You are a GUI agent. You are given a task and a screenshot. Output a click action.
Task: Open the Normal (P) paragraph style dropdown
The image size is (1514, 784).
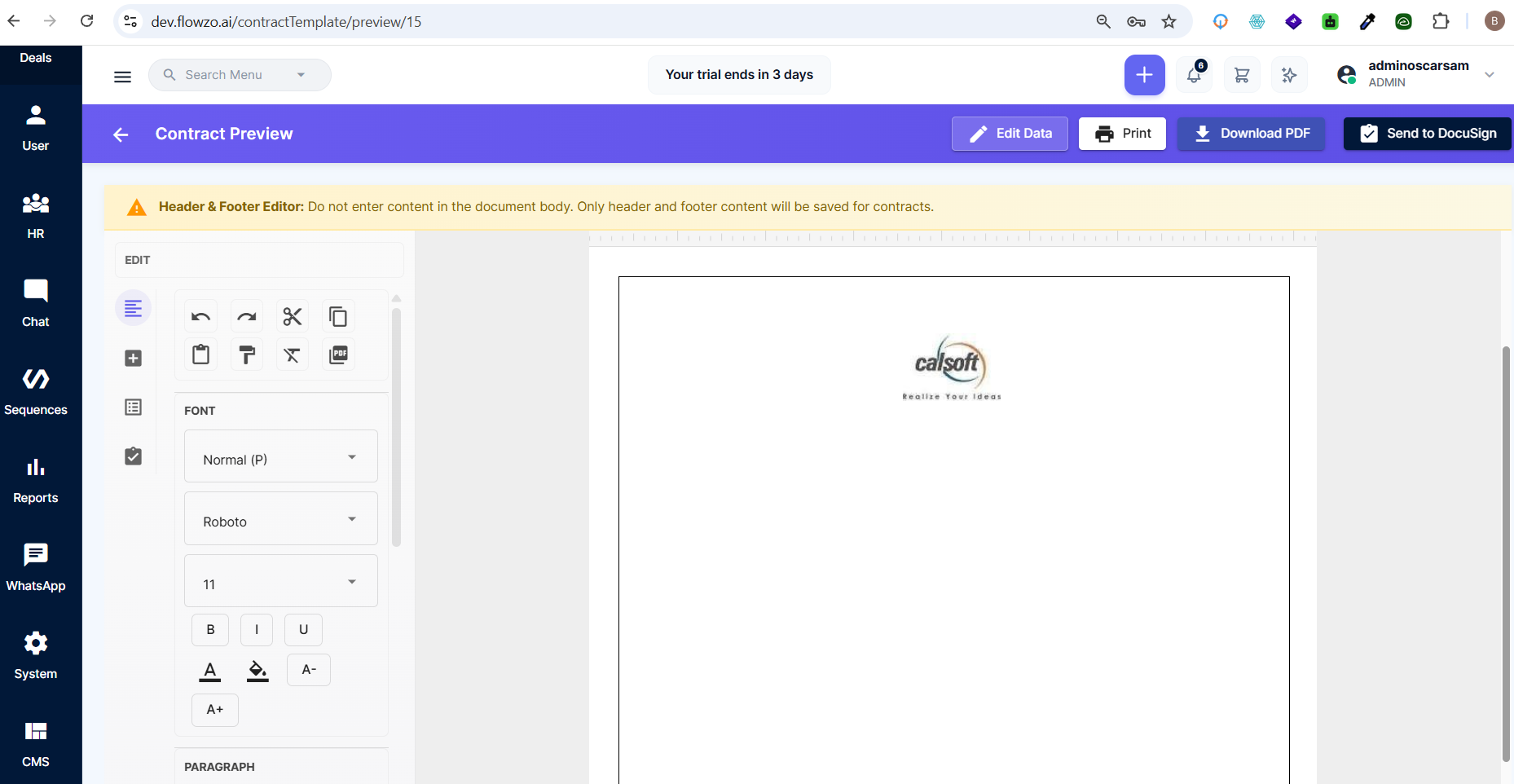281,456
